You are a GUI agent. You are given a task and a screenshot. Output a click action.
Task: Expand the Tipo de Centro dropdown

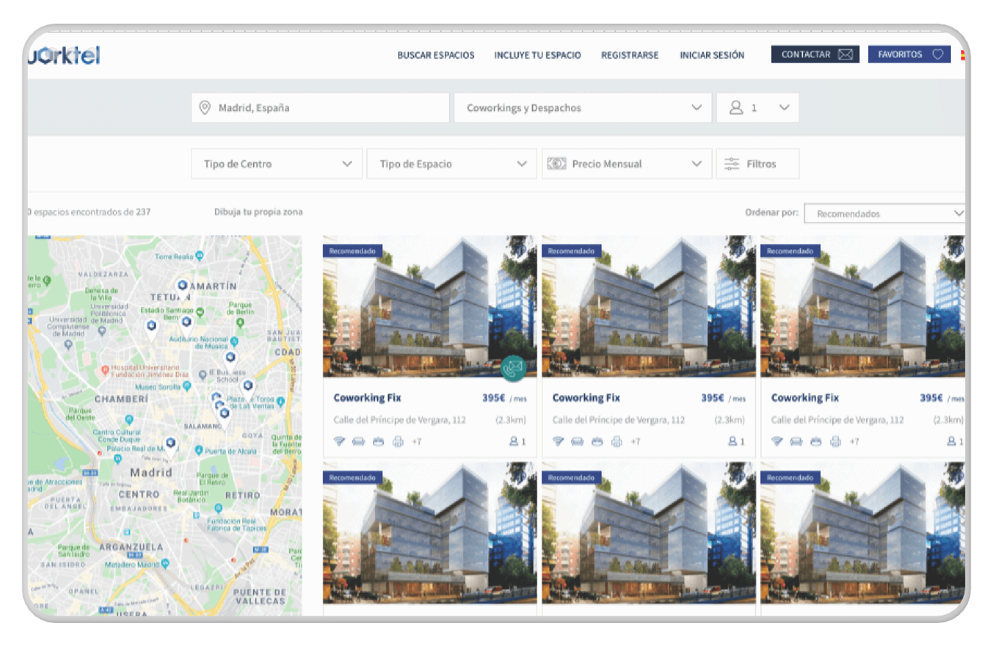[277, 164]
